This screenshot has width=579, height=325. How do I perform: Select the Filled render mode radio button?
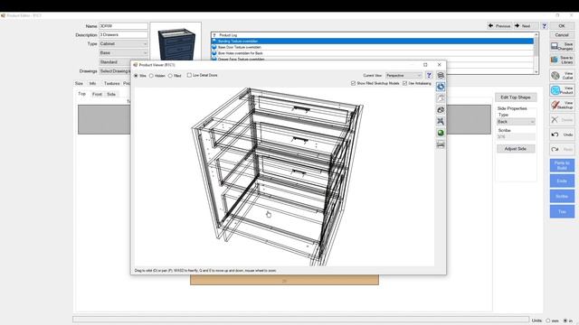click(170, 76)
